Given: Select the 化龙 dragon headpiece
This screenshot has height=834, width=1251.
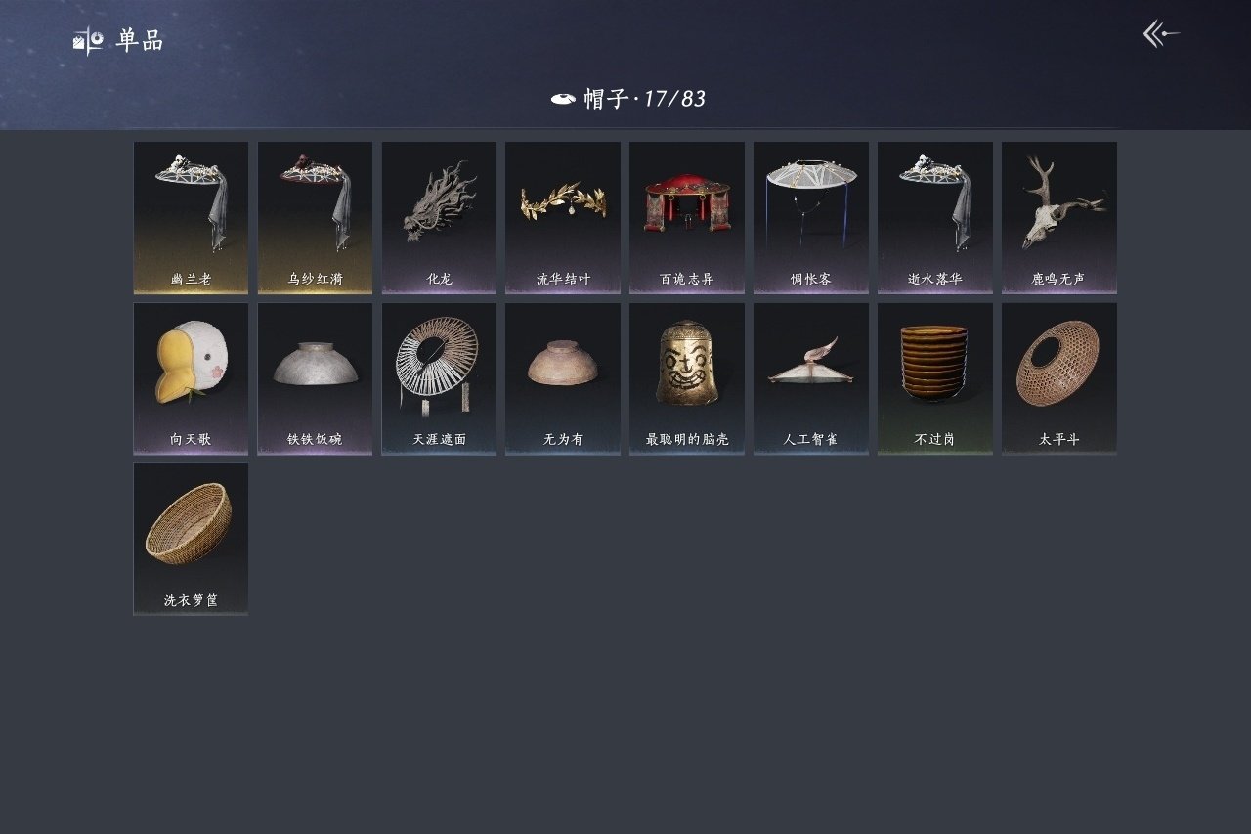Looking at the screenshot, I should [439, 217].
